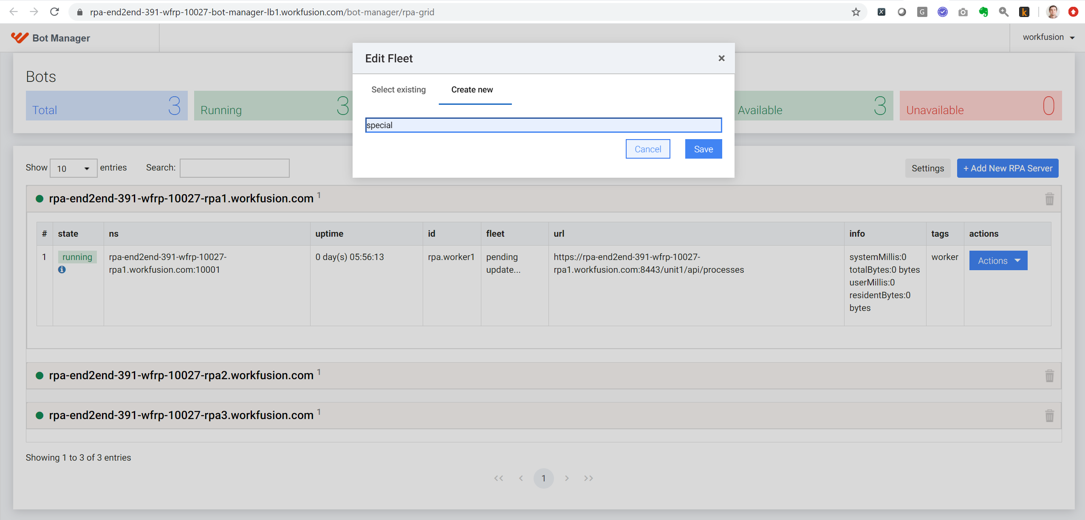1085x520 pixels.
Task: Delete the rpa3 server with trash icon
Action: click(1050, 415)
